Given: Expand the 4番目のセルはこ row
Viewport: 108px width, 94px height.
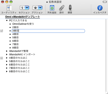Looking at the screenshot, I should click(x=7, y=58).
